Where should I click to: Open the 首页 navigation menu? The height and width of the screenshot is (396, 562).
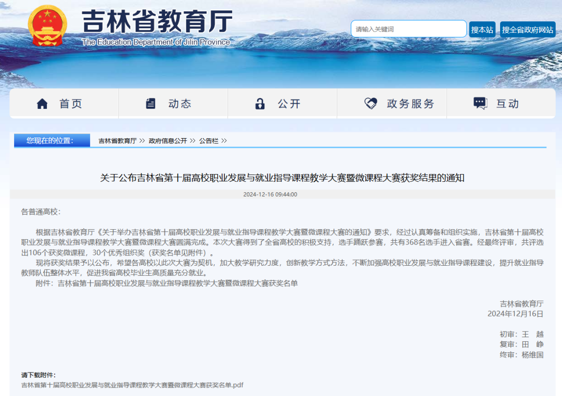click(70, 103)
